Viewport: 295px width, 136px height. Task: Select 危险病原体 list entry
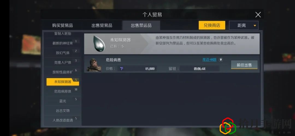[63, 91]
